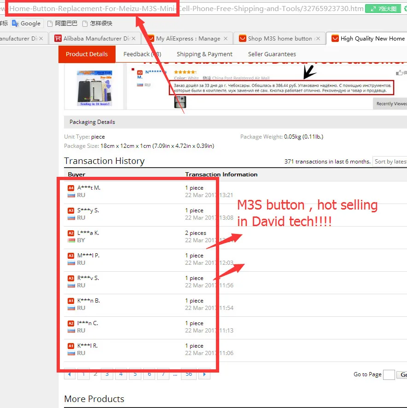Click the previous page arrow in pagination
407x408 pixels.
tap(70, 374)
